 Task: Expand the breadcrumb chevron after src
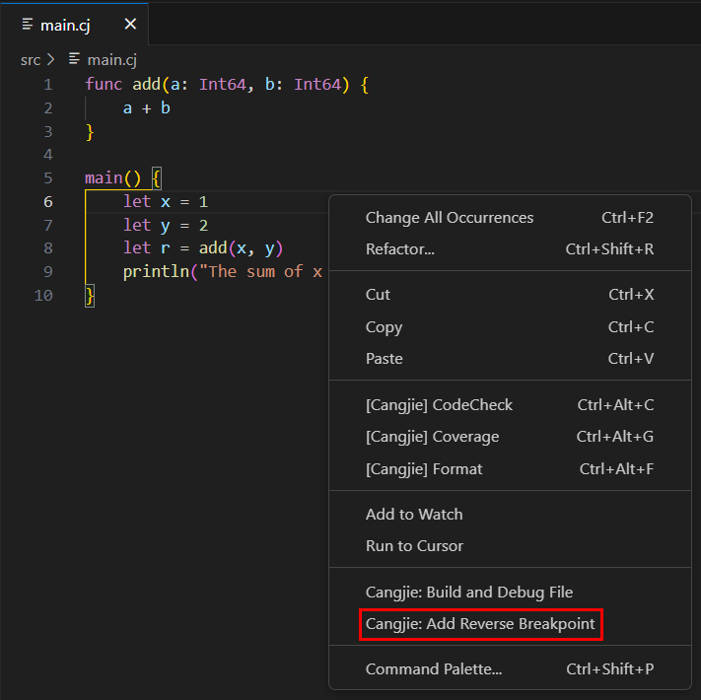50,60
